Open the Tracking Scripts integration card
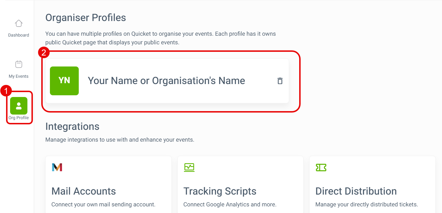Viewport: 442px width, 213px height. pyautogui.click(x=240, y=185)
